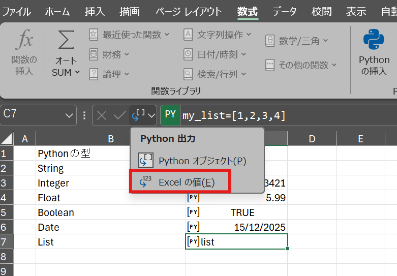The width and height of the screenshot is (397, 276).
Task: Click cell B7 containing List
Action: [x=111, y=241]
